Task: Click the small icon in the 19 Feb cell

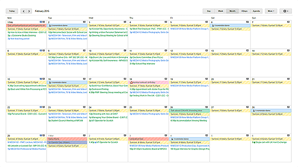Action: pyautogui.click(x=207, y=79)
